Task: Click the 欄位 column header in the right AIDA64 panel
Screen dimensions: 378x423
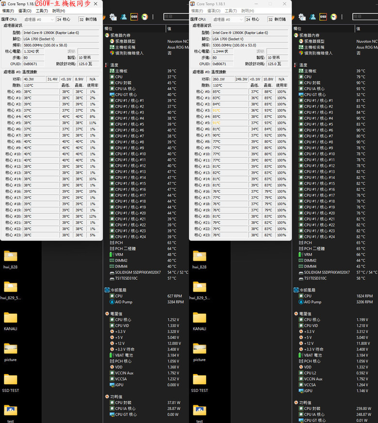Action: 324,29
